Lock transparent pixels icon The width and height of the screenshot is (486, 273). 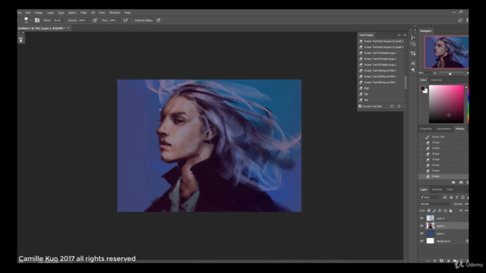pos(429,211)
